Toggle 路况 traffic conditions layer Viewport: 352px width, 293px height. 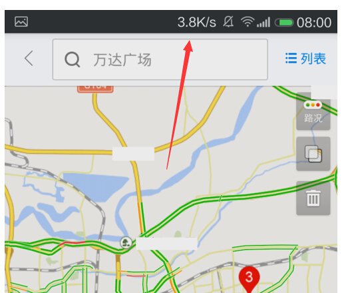[313, 113]
